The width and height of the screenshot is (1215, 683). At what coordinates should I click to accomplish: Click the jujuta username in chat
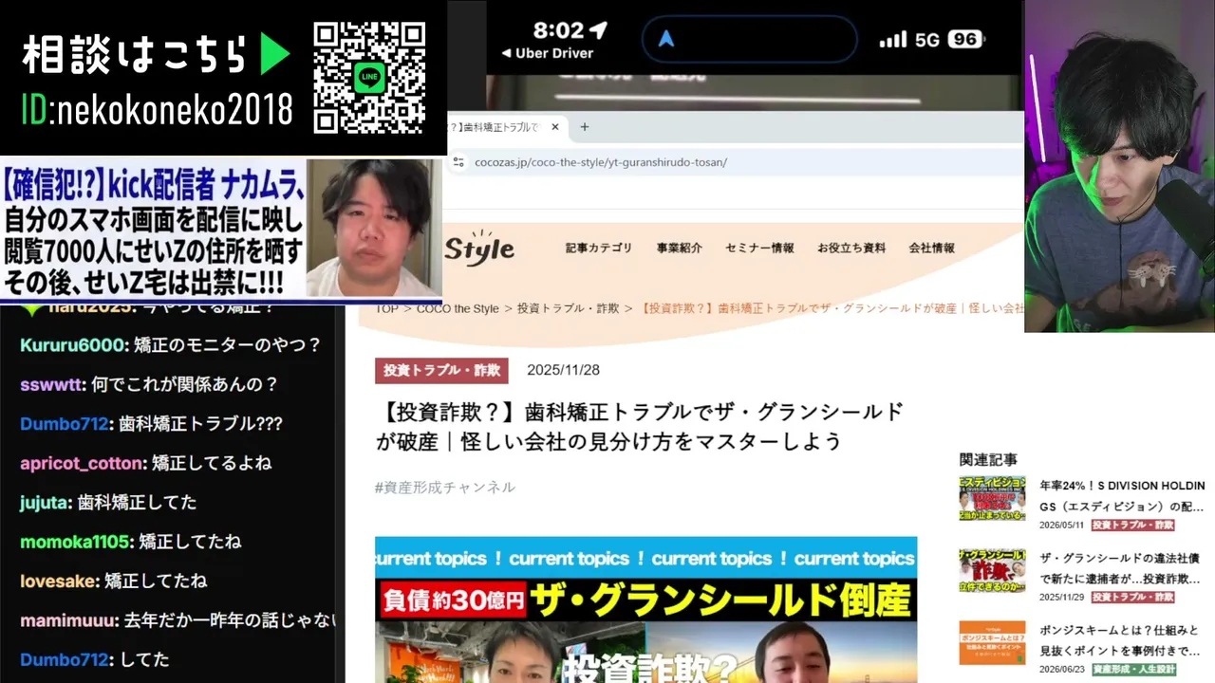coord(44,503)
